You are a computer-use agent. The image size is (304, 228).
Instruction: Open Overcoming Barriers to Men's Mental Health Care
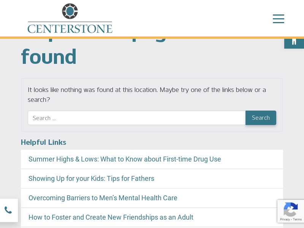click(103, 198)
